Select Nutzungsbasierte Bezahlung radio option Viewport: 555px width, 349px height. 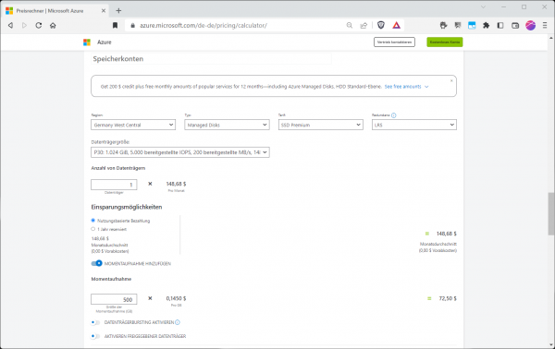point(93,221)
